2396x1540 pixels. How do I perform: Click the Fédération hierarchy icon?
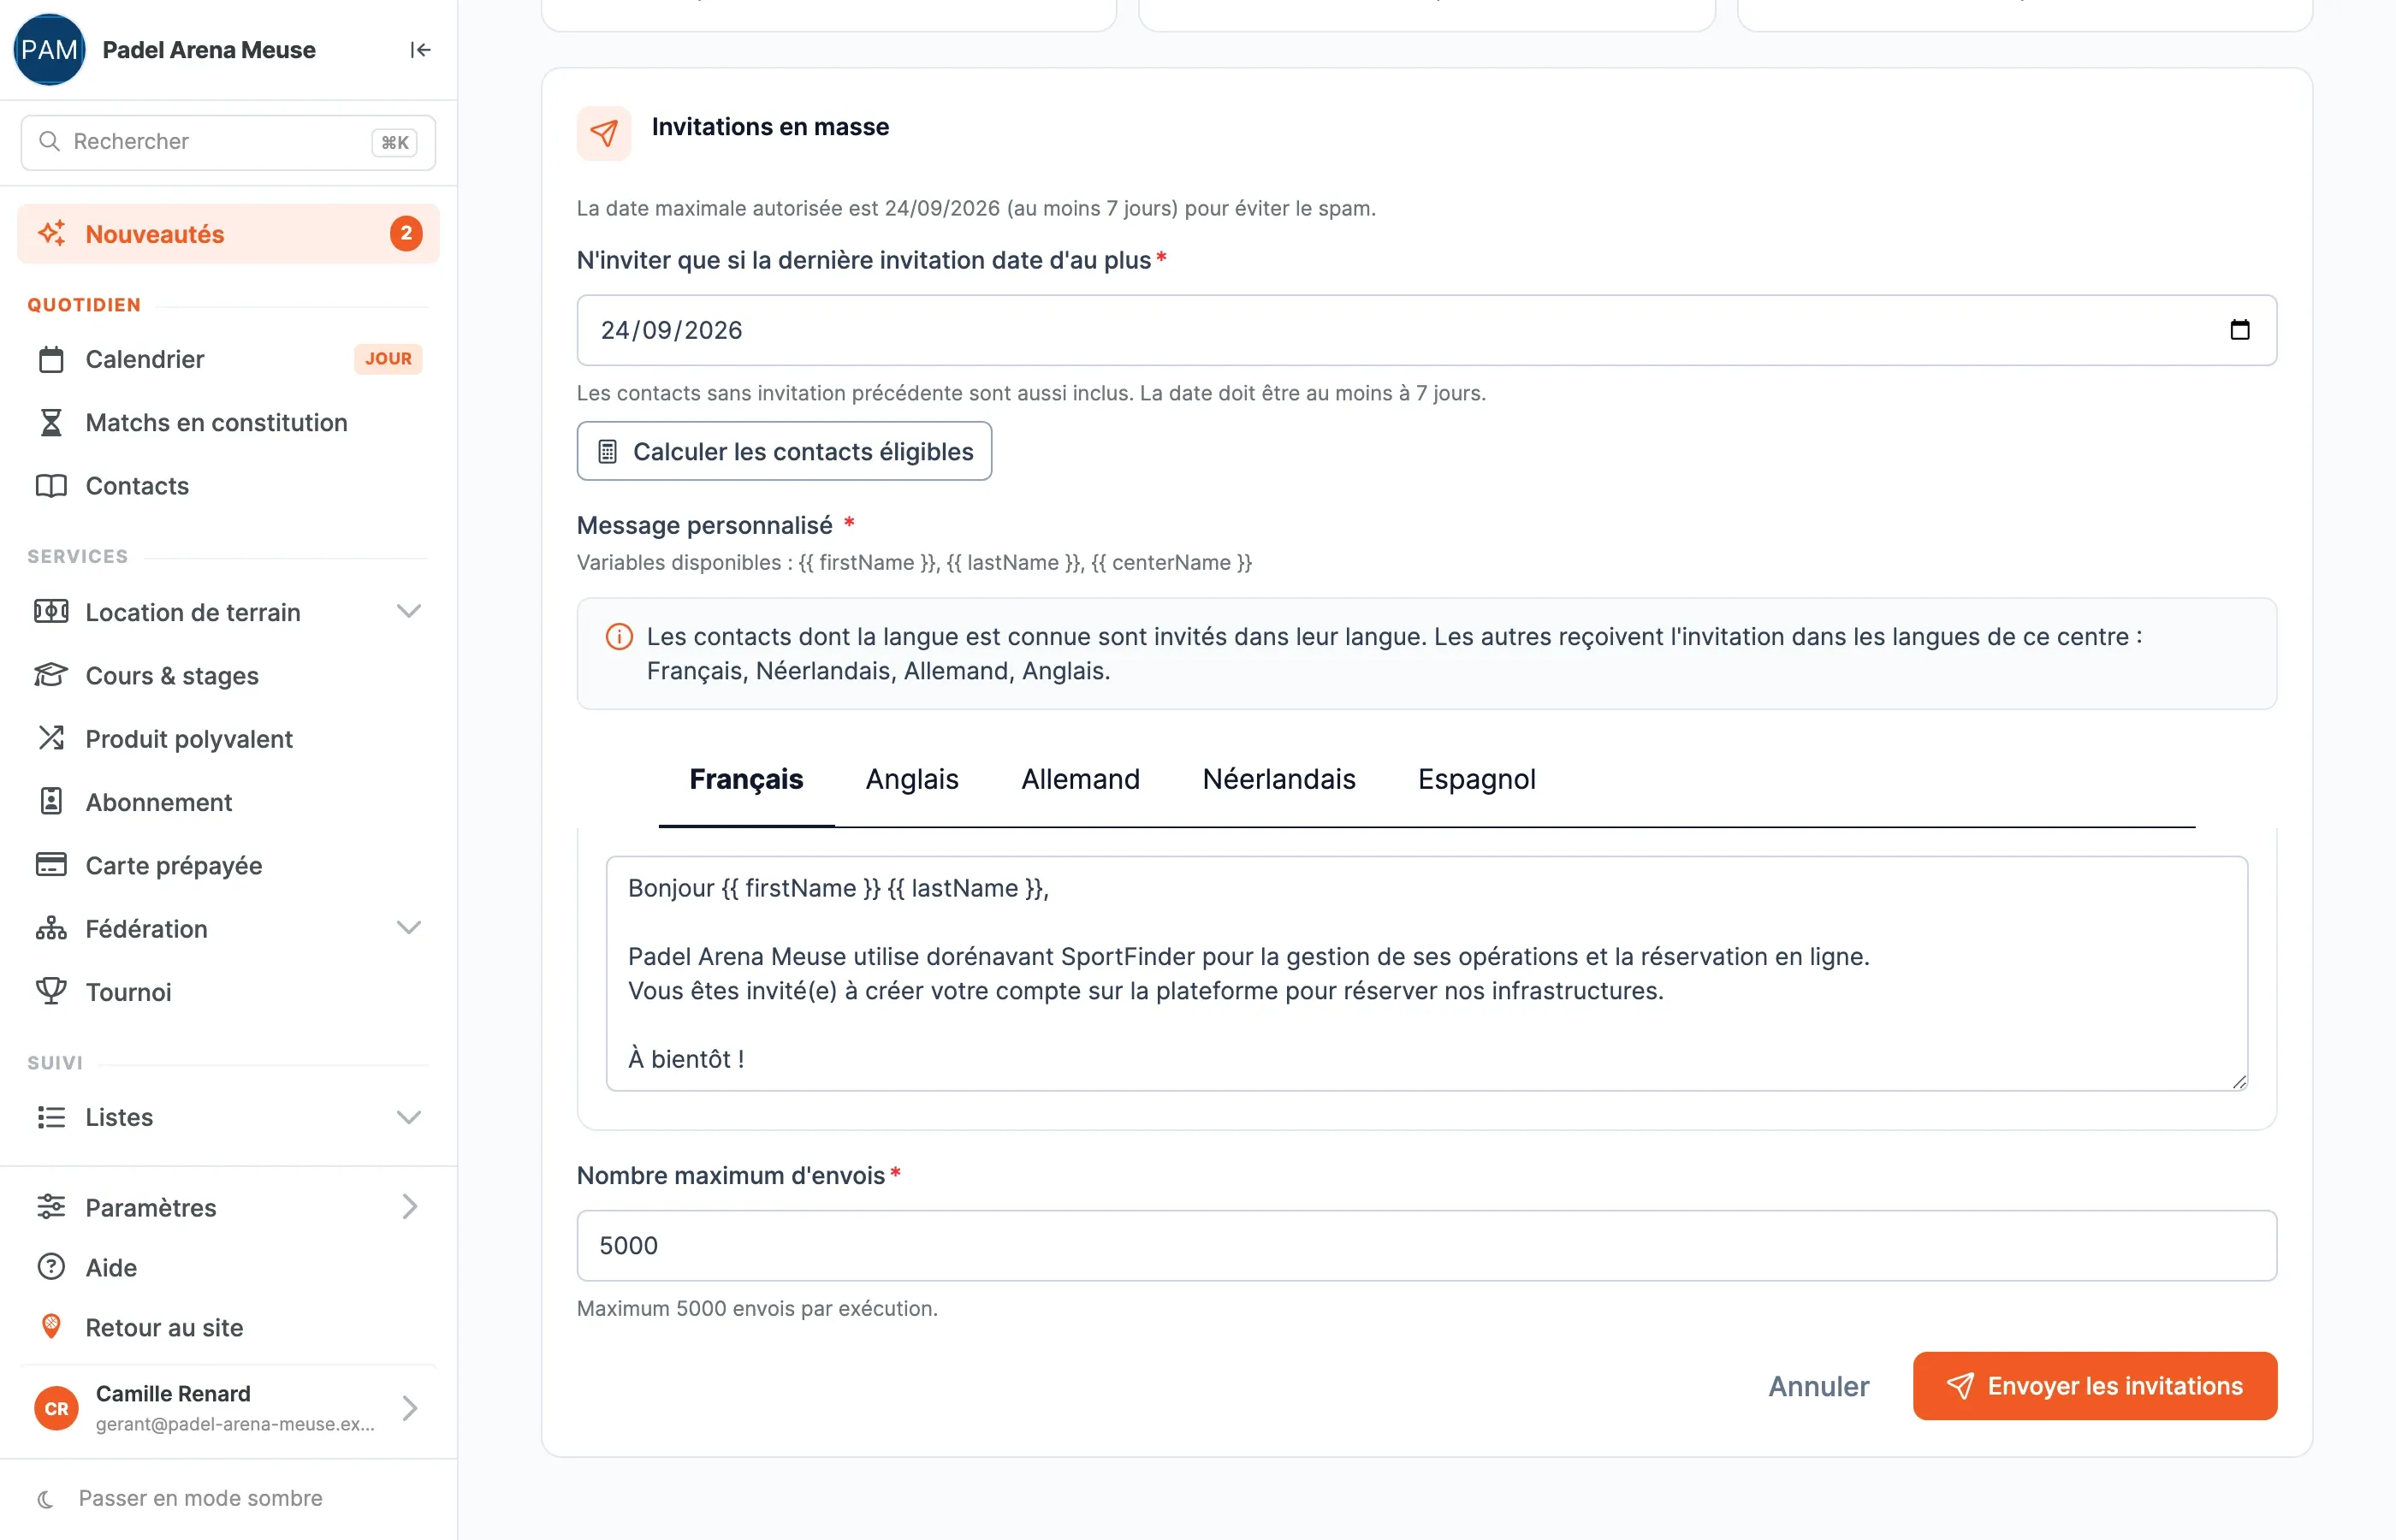tap(51, 928)
